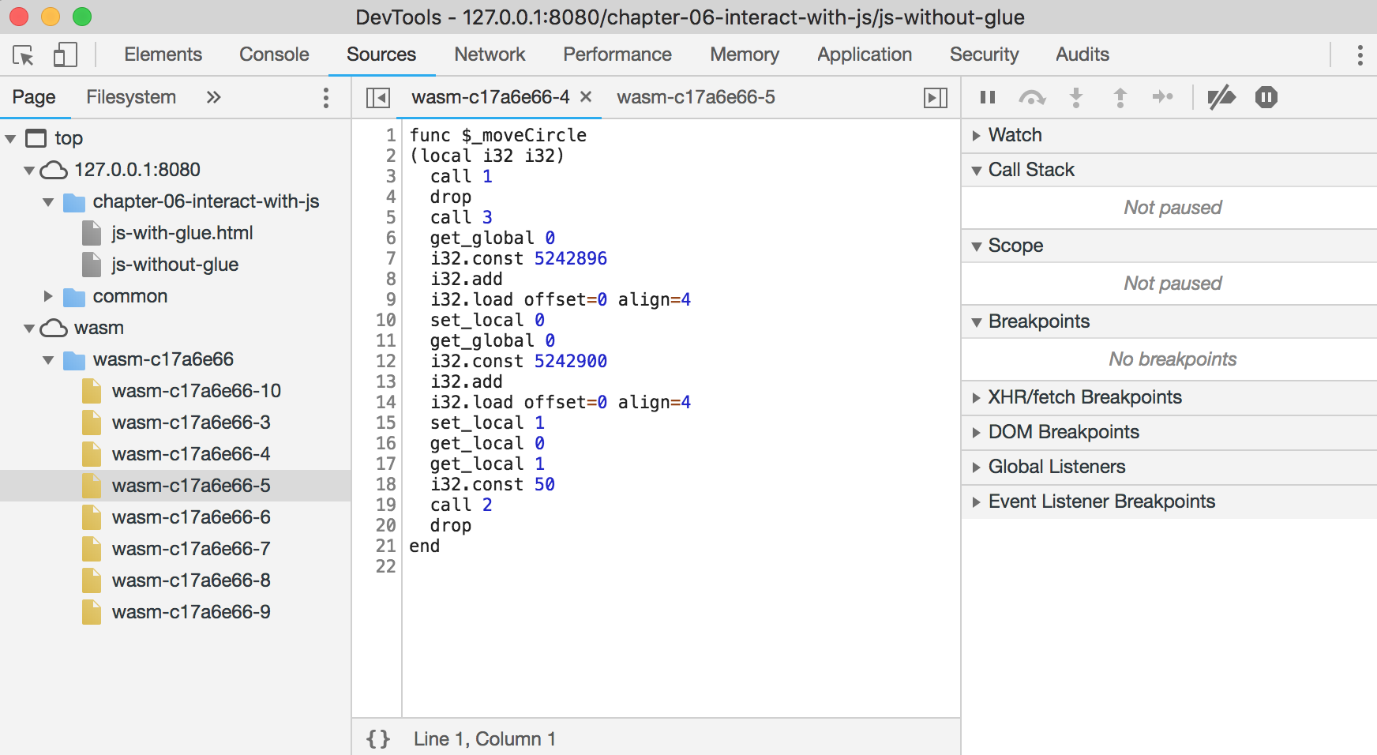Viewport: 1377px width, 755px height.
Task: Click the step into function icon
Action: tap(1075, 97)
